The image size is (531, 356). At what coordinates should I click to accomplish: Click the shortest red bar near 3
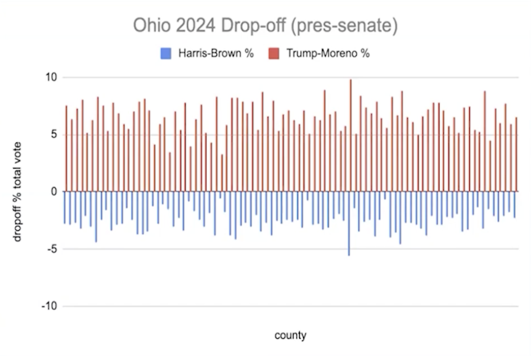222,173
